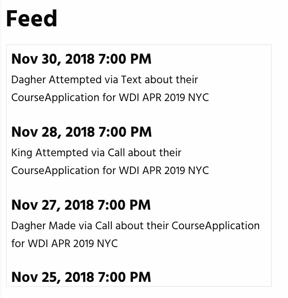This screenshot has width=288, height=298.
Task: Select the Nov 27, 2018 7:00 PM timestamp
Action: click(x=81, y=205)
